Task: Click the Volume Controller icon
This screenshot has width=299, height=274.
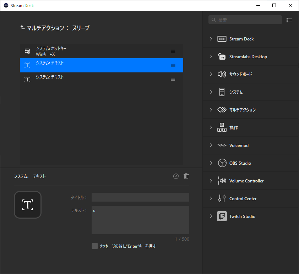Action: [x=222, y=181]
